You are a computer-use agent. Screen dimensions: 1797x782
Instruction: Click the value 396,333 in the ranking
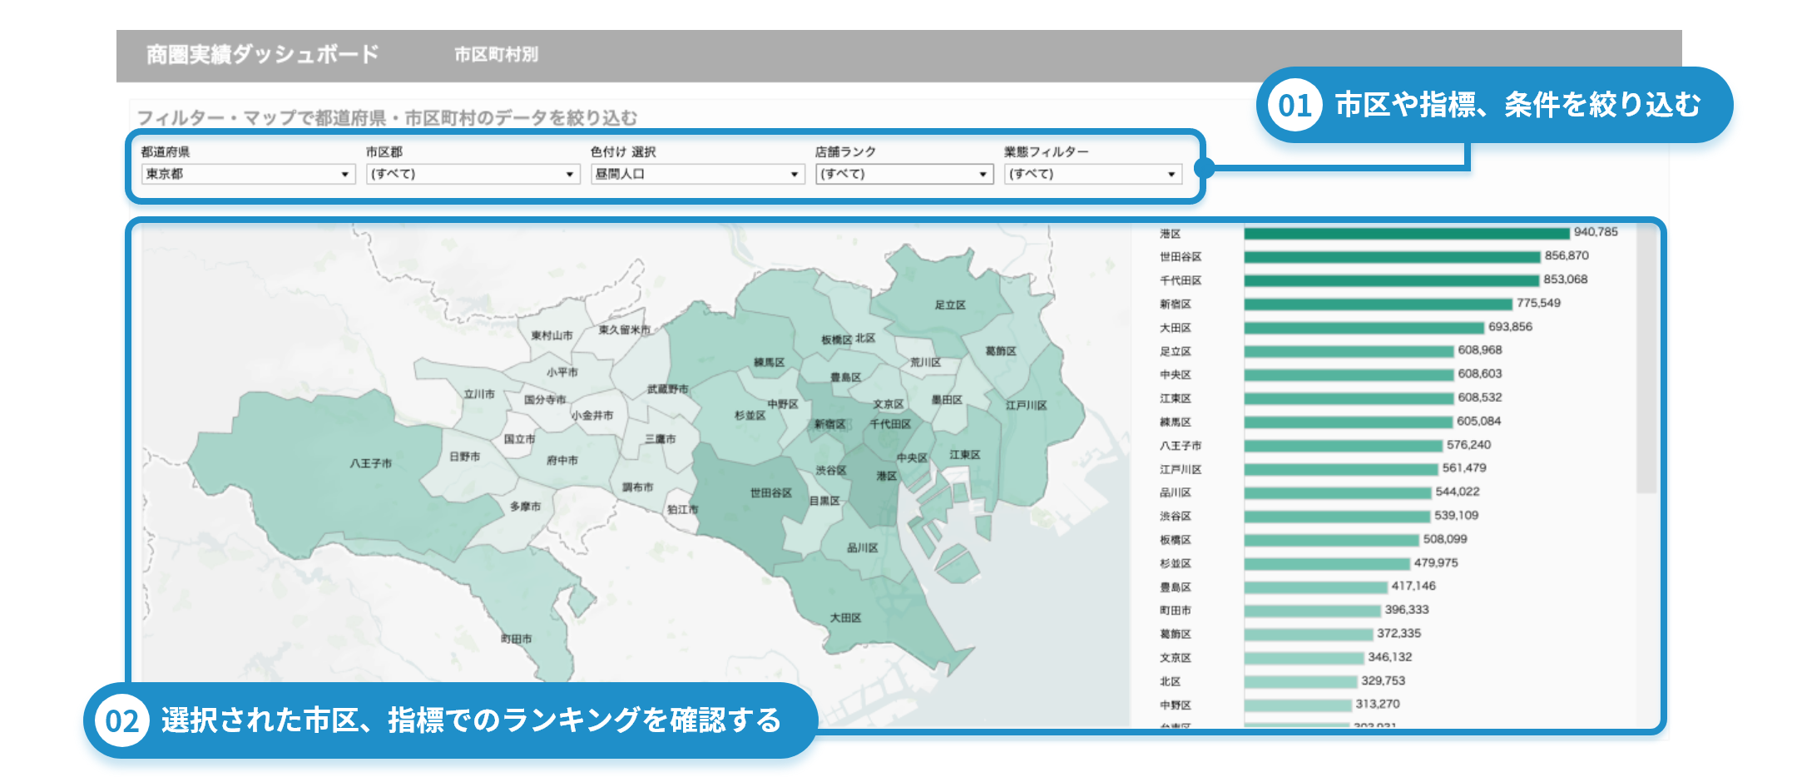pos(1407,609)
